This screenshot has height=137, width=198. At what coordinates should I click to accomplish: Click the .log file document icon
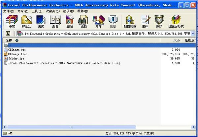6,63
